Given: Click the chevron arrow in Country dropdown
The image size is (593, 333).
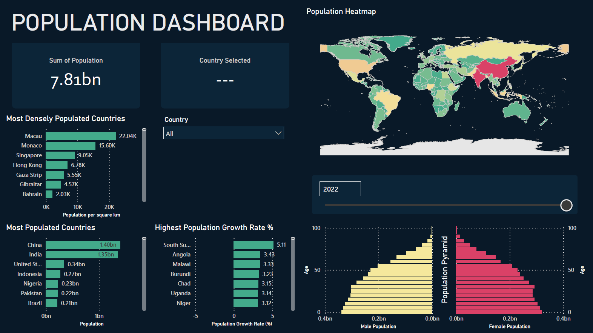Looking at the screenshot, I should click(x=278, y=133).
